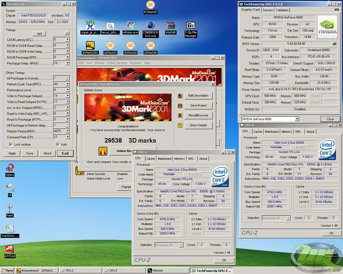
Task: Open the 3DMark06 desktop shortcut
Action: coord(150,48)
